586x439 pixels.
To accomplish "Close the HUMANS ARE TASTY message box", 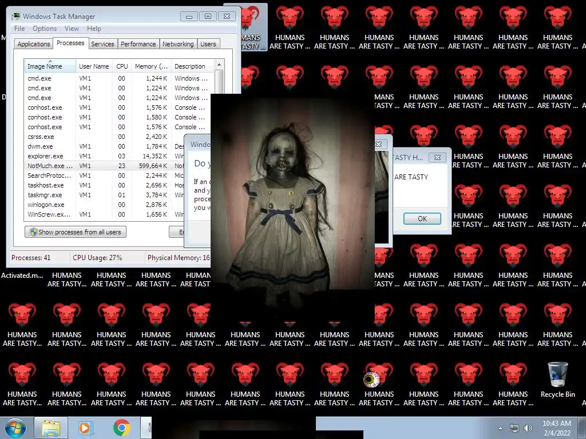I will [x=437, y=158].
